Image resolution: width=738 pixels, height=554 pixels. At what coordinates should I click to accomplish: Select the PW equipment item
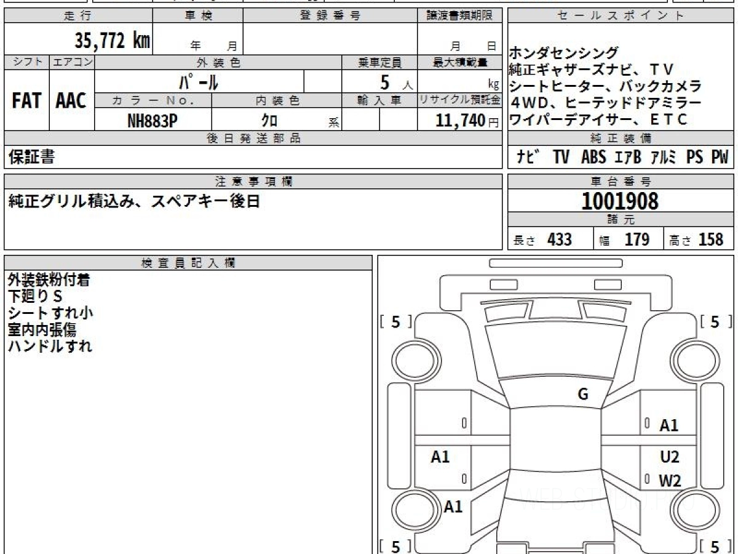720,158
